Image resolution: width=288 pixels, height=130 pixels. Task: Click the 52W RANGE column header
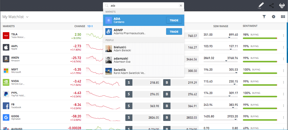221,26
